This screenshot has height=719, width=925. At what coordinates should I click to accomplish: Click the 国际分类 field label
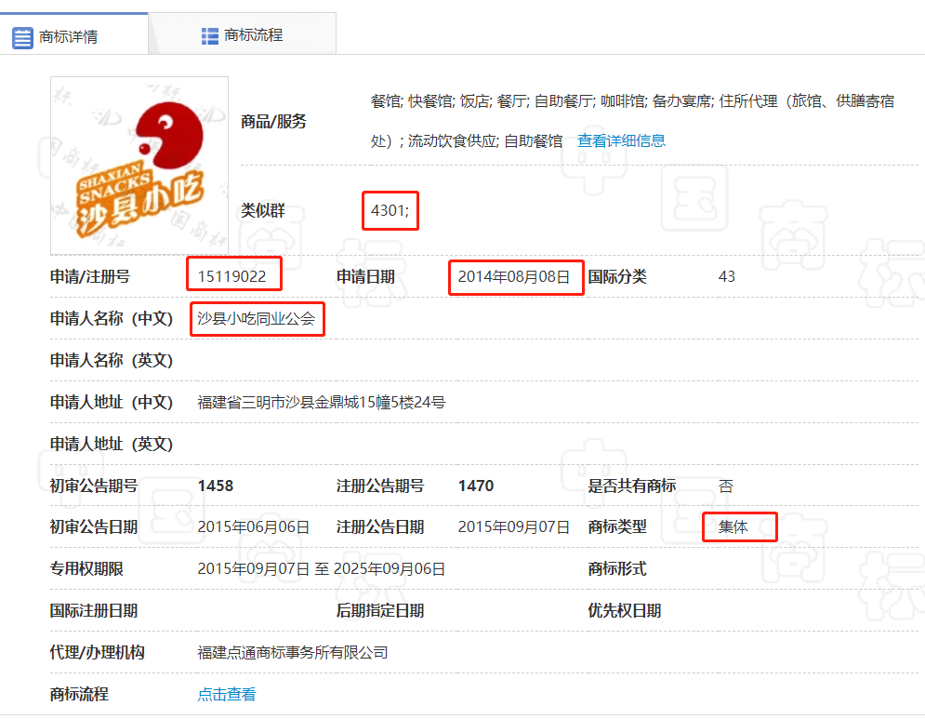pos(617,276)
